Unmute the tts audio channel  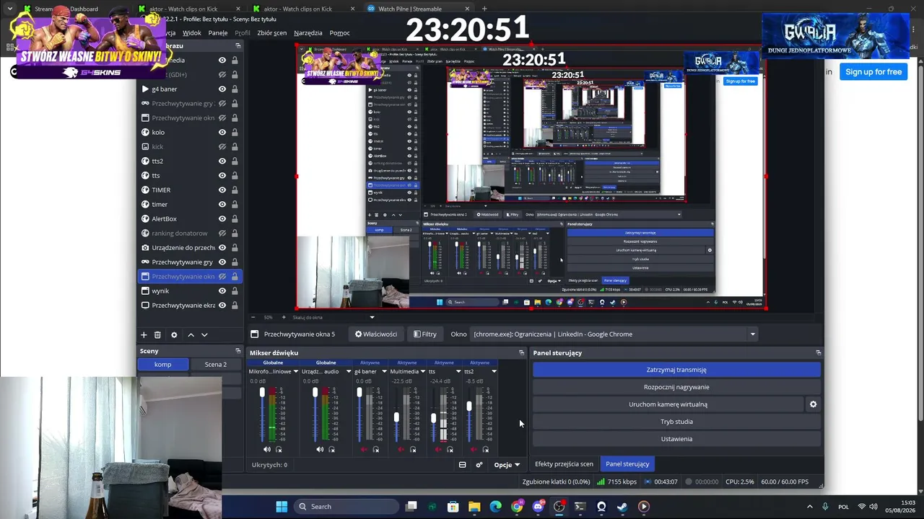pos(438,450)
